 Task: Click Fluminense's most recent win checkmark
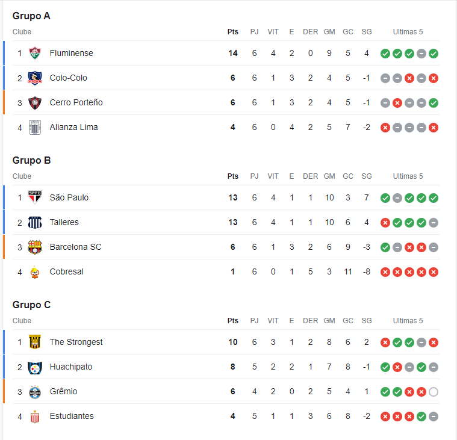(434, 54)
